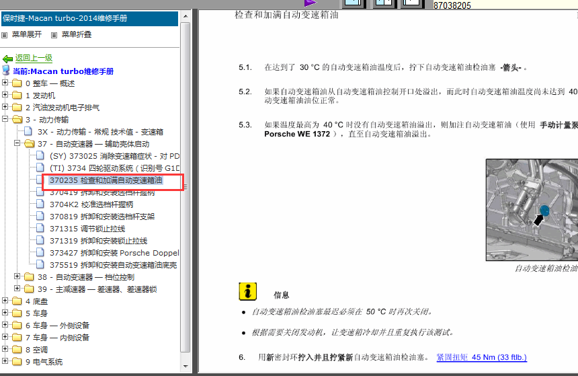Open 375519 拆卸和安装自动变速箱油底壳 page

click(x=113, y=265)
